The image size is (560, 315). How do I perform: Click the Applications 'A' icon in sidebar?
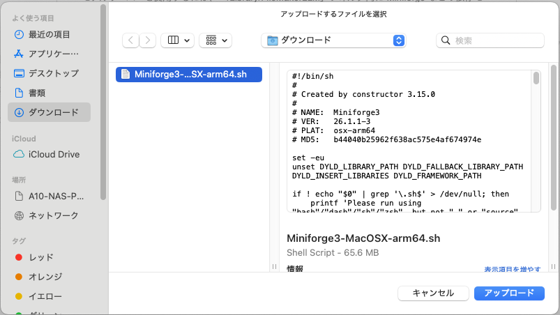[x=19, y=54]
